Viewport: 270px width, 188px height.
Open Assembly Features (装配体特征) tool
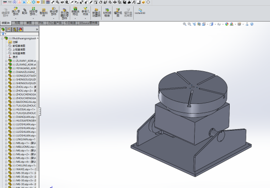tap(75, 11)
